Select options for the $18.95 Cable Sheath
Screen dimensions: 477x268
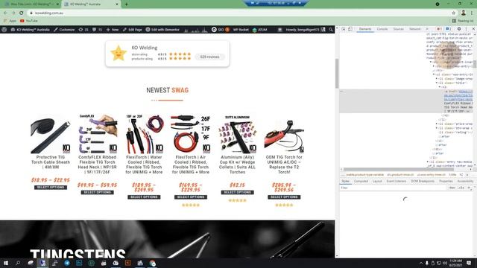click(x=51, y=188)
